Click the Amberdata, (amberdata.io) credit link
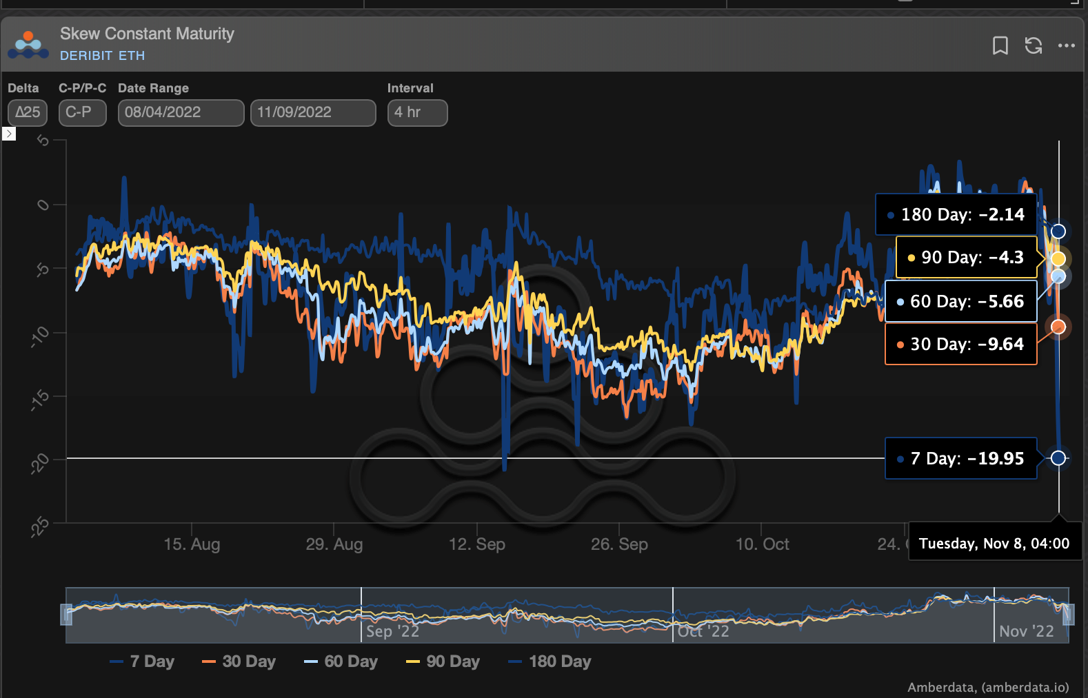This screenshot has width=1088, height=698. point(988,687)
